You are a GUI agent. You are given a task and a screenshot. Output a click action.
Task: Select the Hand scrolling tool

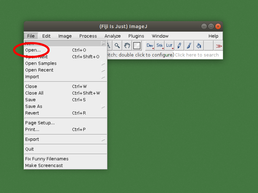(x=127, y=46)
